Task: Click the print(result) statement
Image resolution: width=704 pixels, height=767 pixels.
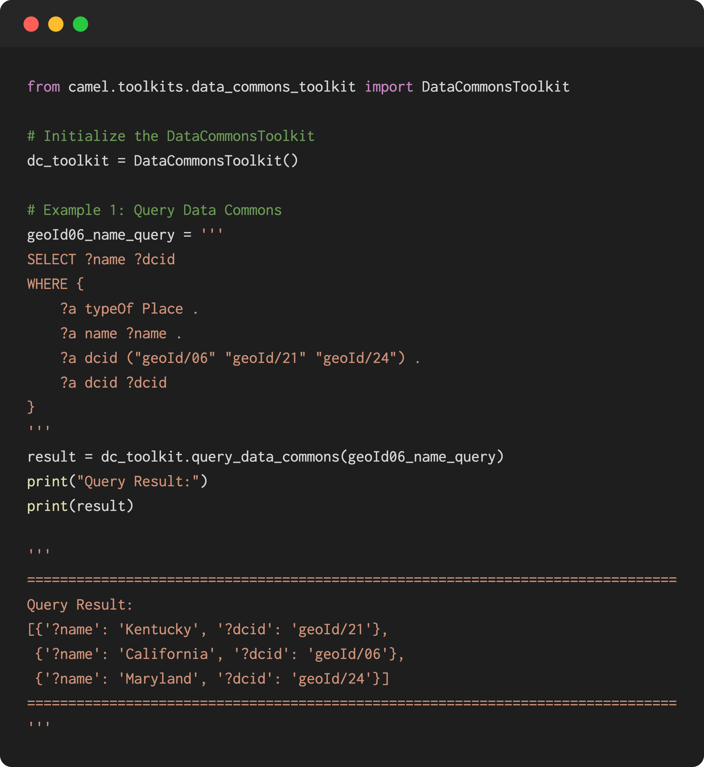Action: click(x=81, y=506)
